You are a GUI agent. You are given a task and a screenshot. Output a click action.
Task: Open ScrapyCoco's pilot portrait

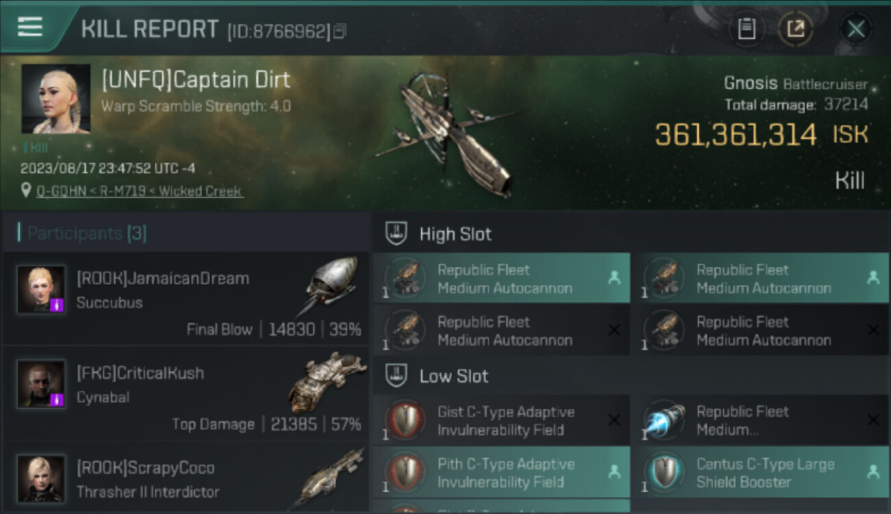(x=41, y=478)
